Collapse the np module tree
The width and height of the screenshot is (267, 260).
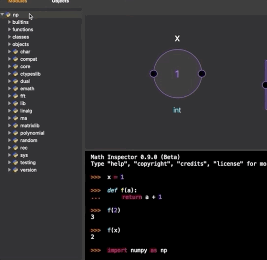click(2, 14)
